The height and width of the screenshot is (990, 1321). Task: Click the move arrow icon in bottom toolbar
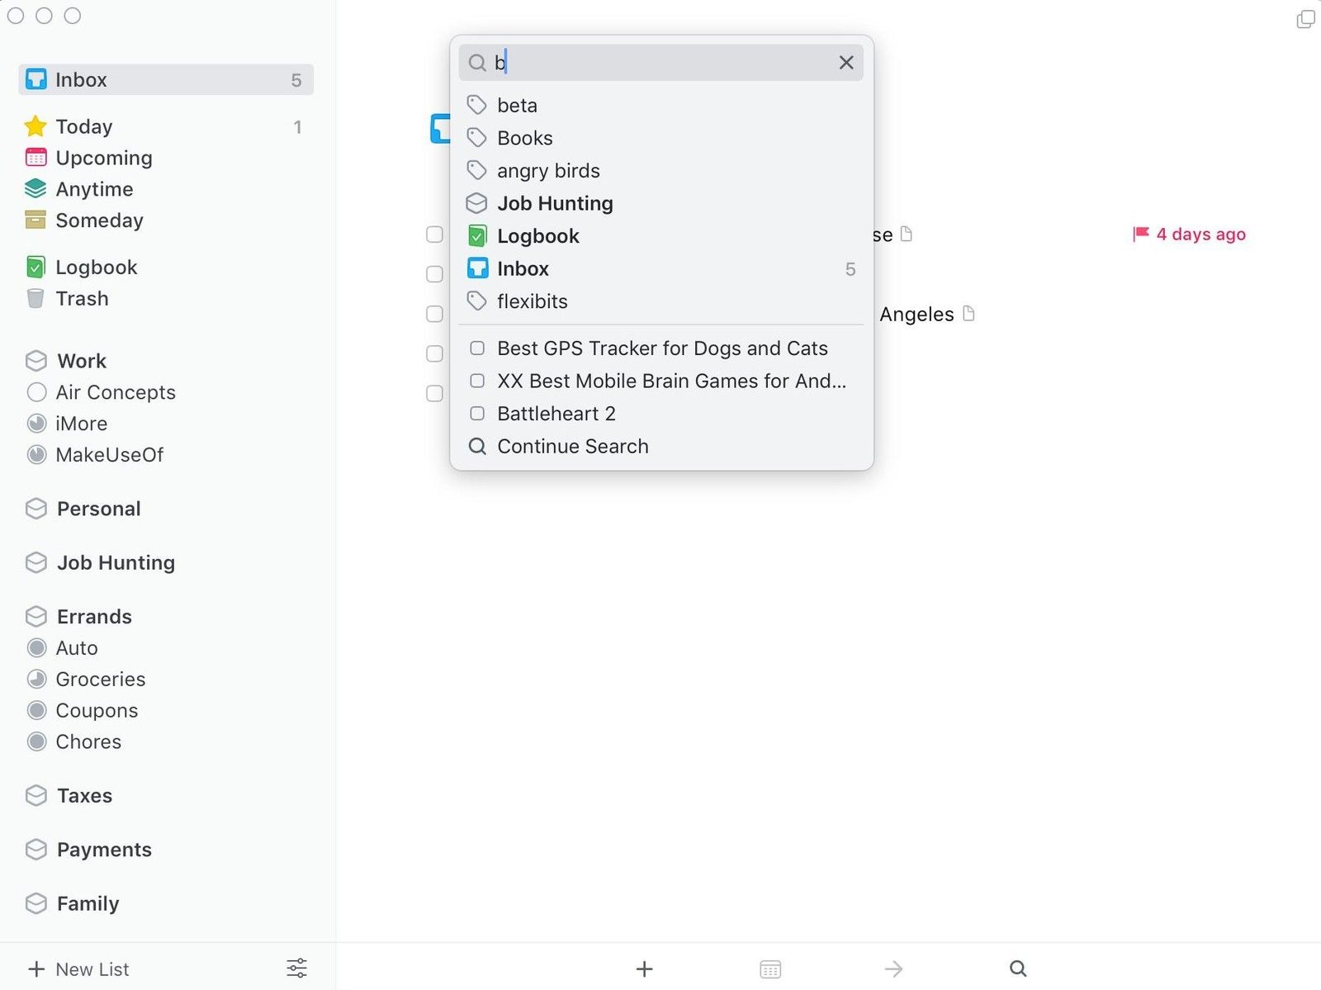tap(893, 969)
